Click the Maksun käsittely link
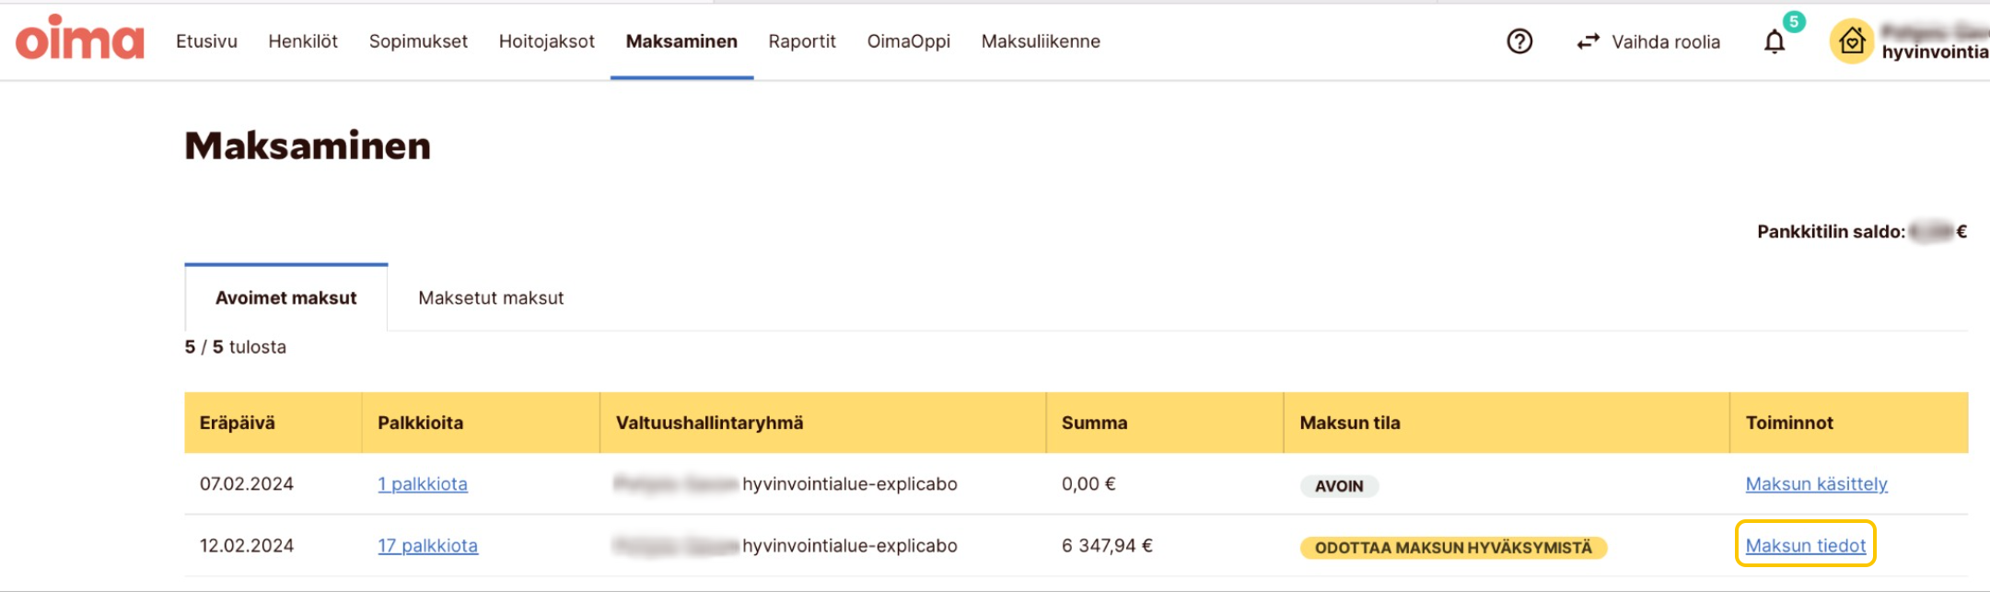The image size is (1990, 592). point(1816,484)
